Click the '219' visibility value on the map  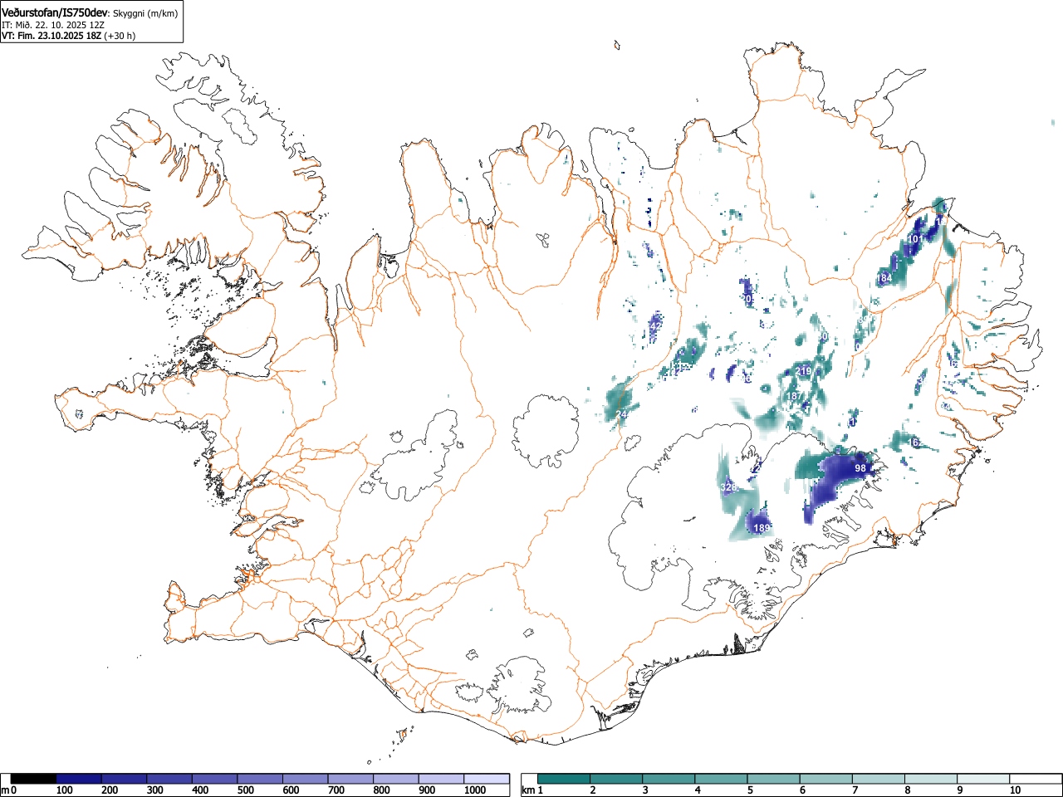[803, 371]
